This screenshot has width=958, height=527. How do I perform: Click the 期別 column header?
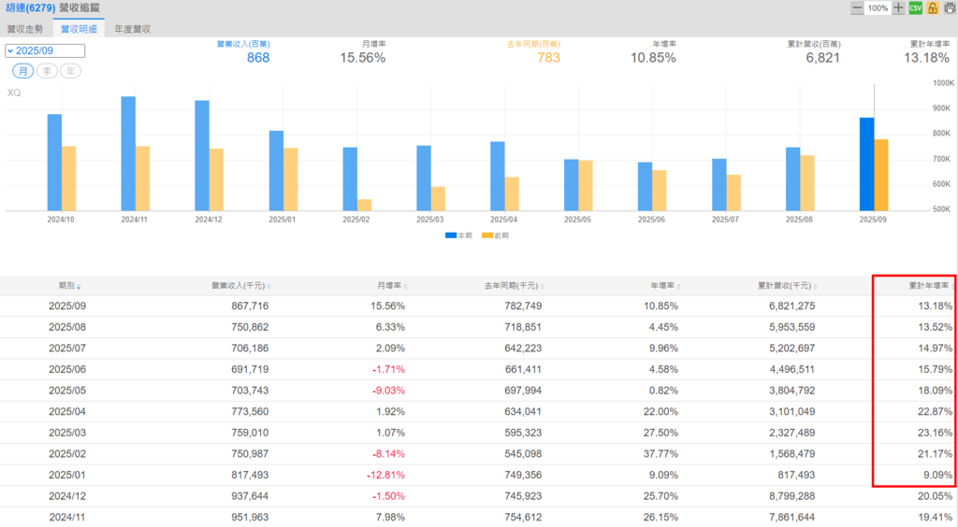pos(66,286)
